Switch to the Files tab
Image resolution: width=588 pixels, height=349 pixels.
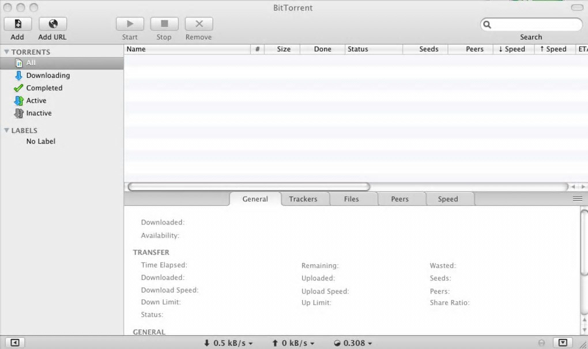click(352, 199)
